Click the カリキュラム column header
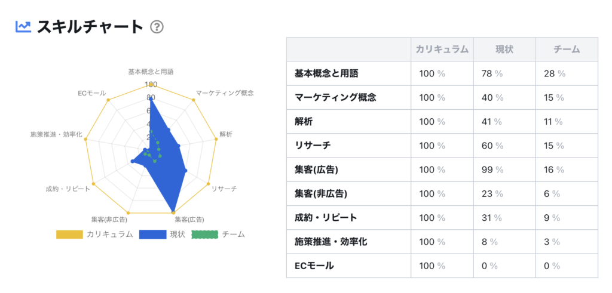Image resolution: width=612 pixels, height=293 pixels. point(442,50)
